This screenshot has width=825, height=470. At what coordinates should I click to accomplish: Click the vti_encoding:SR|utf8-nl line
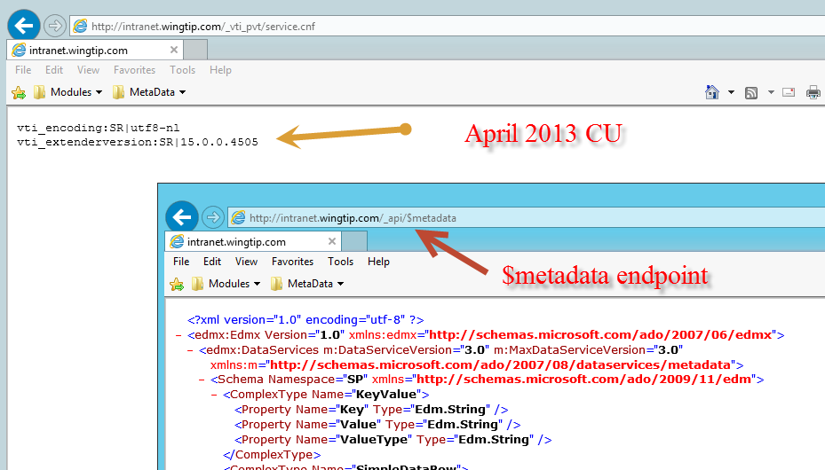pos(98,128)
